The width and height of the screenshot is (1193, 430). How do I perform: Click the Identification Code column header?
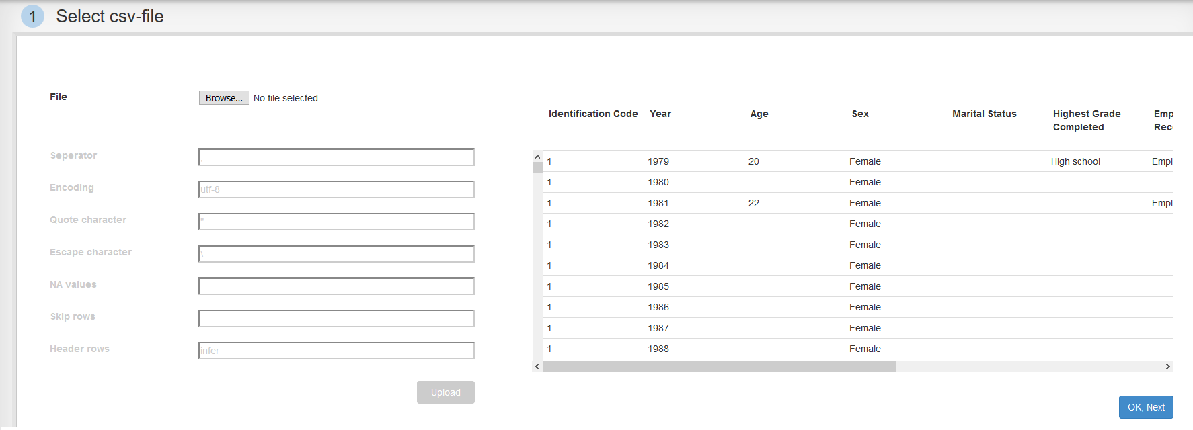pyautogui.click(x=593, y=114)
